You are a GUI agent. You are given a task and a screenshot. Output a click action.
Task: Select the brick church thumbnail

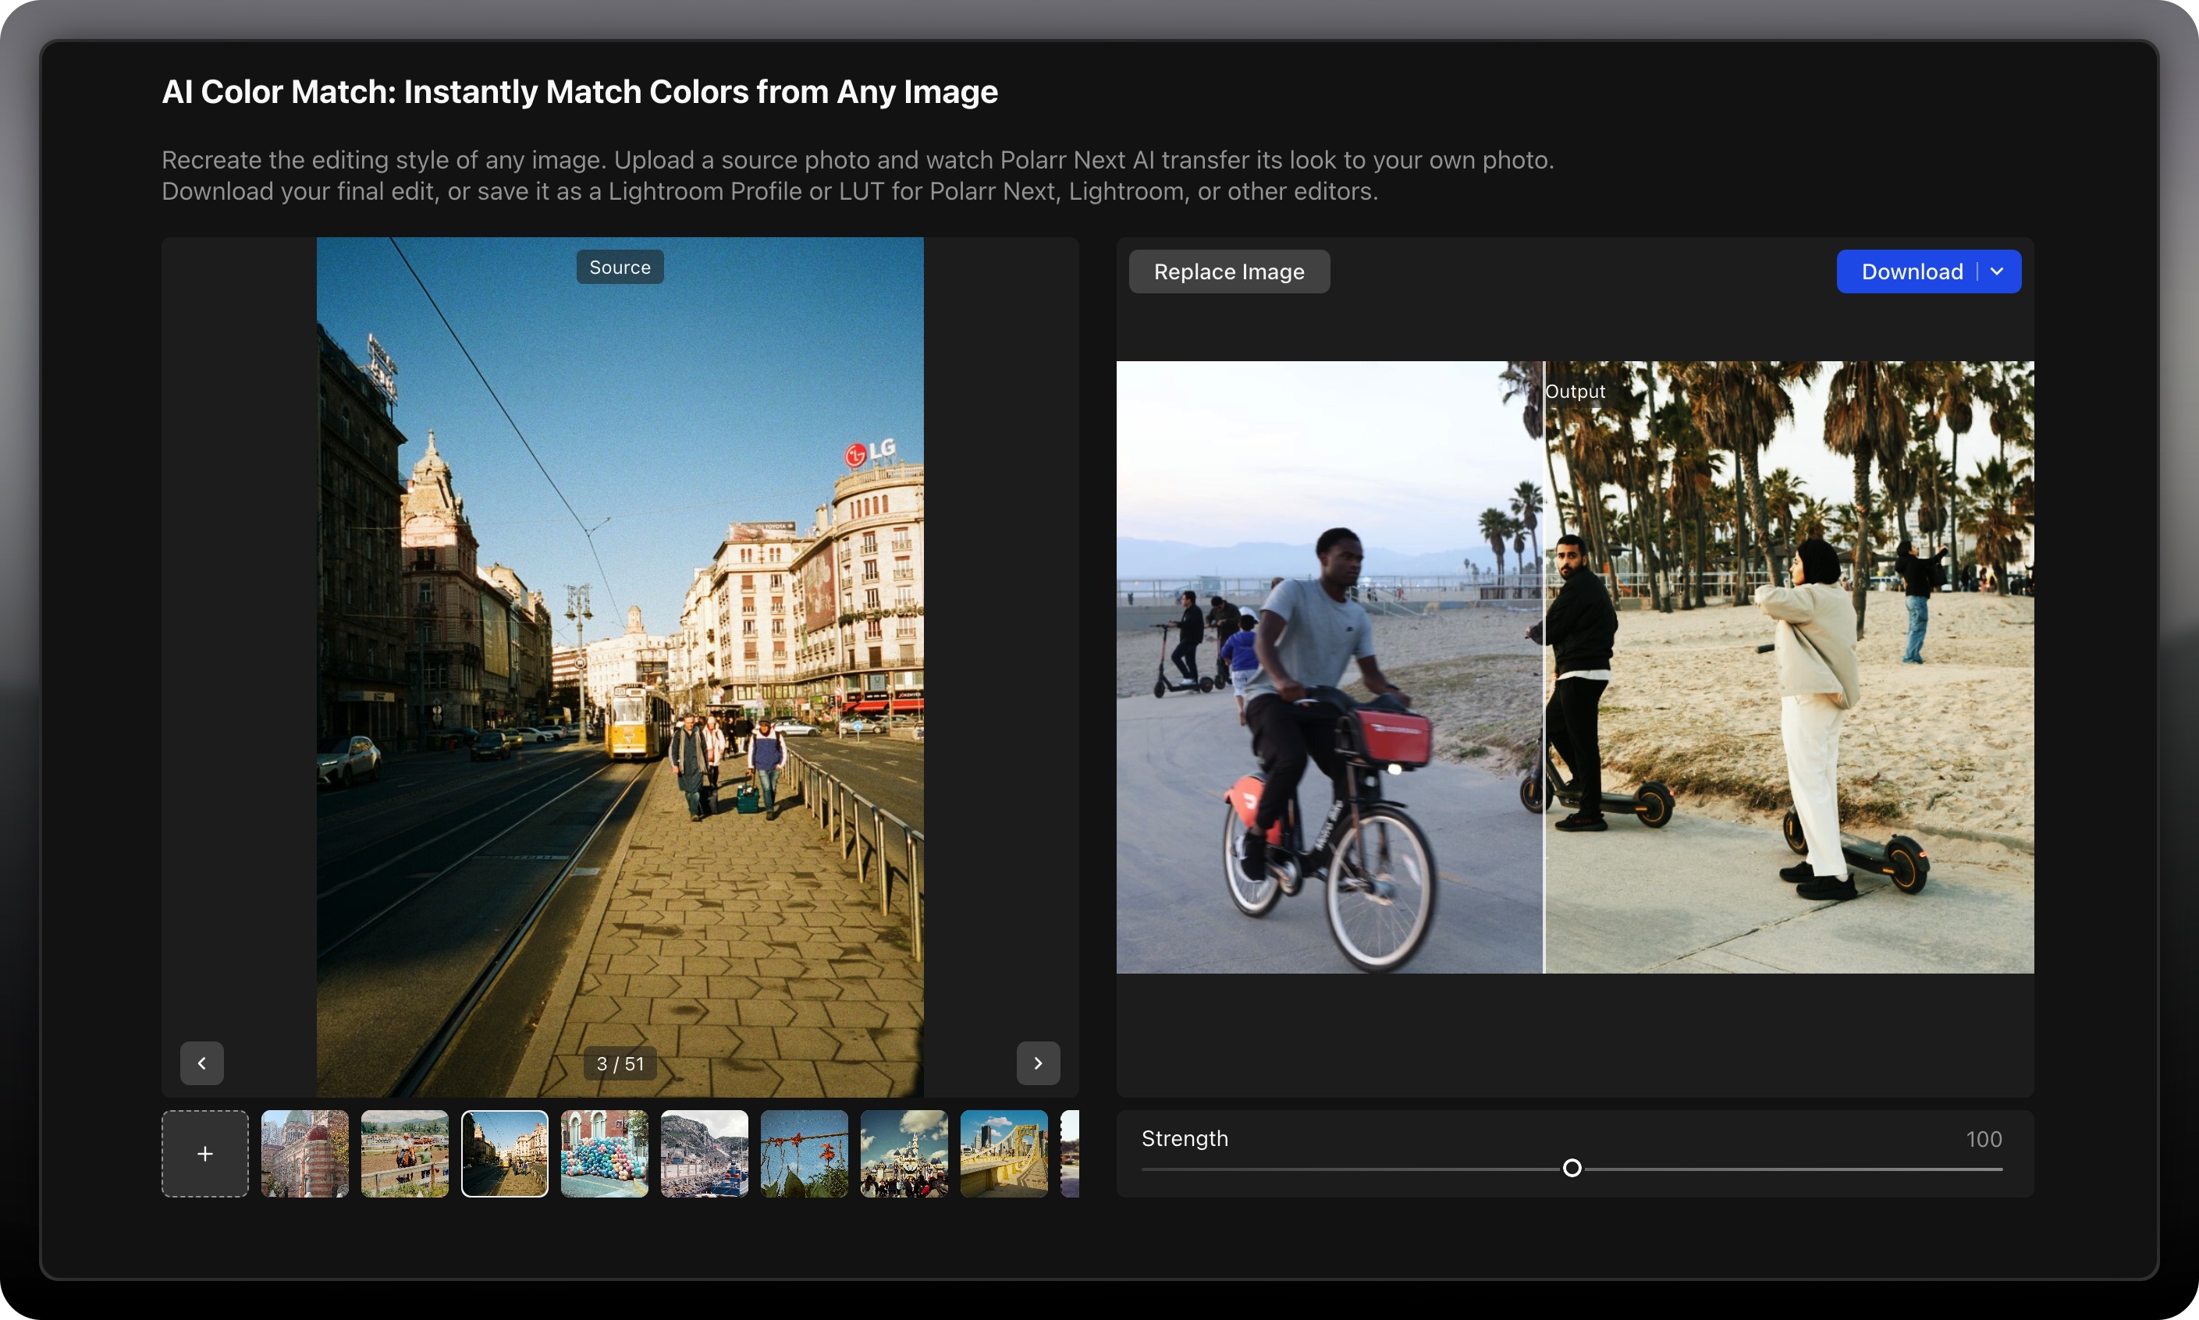(x=304, y=1154)
